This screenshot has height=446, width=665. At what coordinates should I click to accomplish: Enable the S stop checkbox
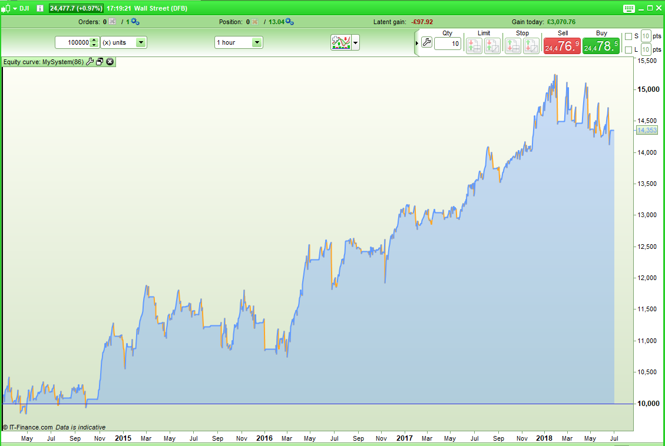point(628,36)
